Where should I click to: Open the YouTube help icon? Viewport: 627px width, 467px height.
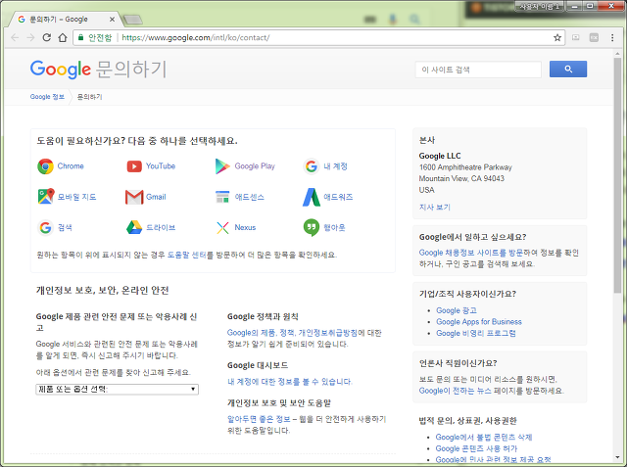(x=134, y=166)
